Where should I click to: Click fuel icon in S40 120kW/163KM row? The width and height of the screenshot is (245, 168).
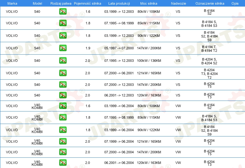click(63, 95)
